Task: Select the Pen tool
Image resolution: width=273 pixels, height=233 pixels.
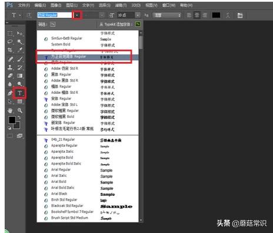Action: pyautogui.click(x=10, y=93)
